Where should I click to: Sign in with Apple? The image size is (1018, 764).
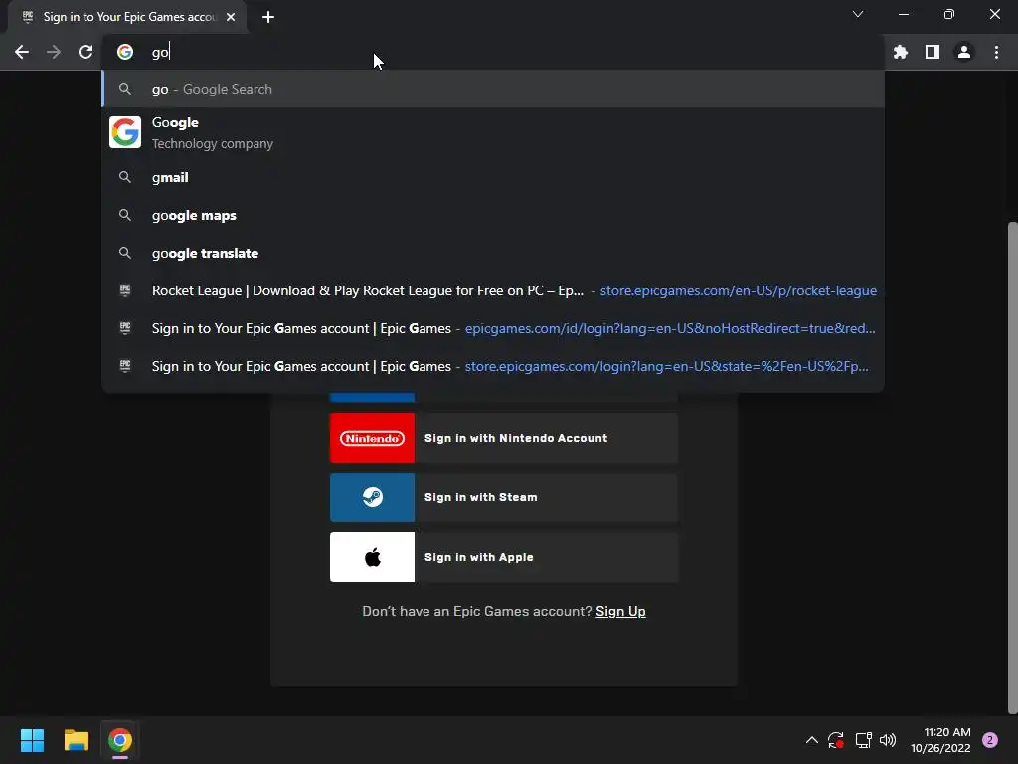pos(504,557)
